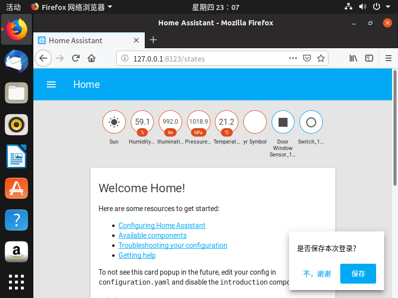398x298 pixels.
Task: Open the Humidity sensor badge showing 59.1
Action: pos(142,122)
